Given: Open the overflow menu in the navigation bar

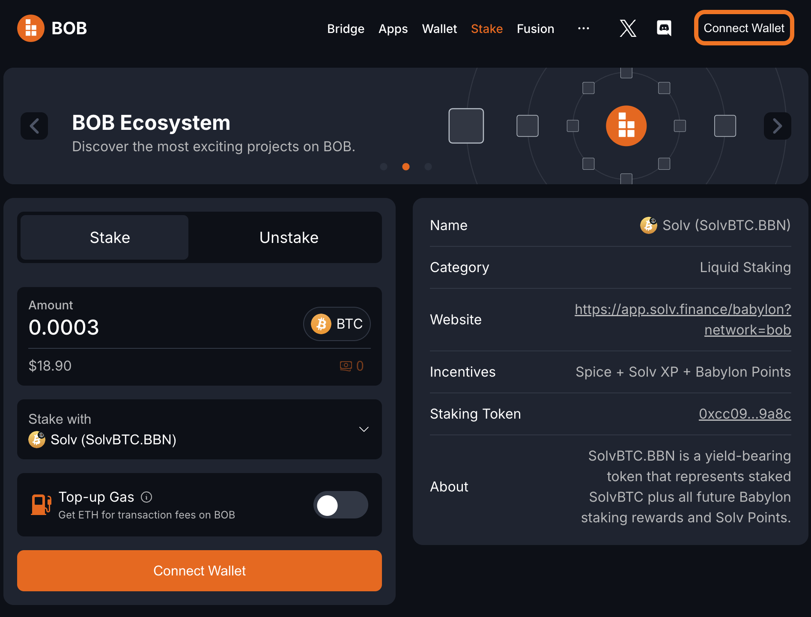Looking at the screenshot, I should click(583, 28).
